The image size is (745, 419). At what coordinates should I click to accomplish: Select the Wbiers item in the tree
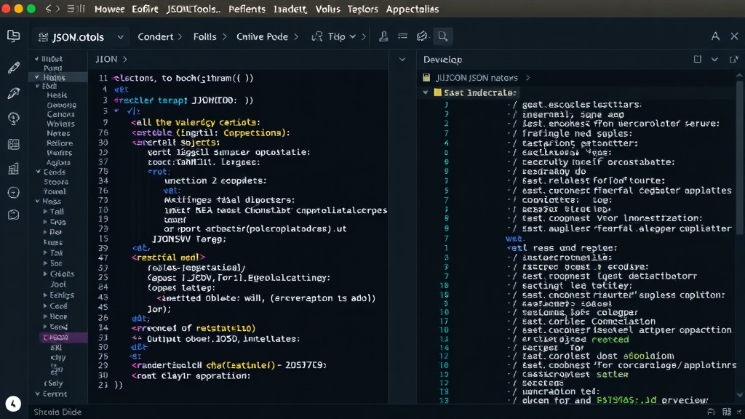click(x=60, y=124)
